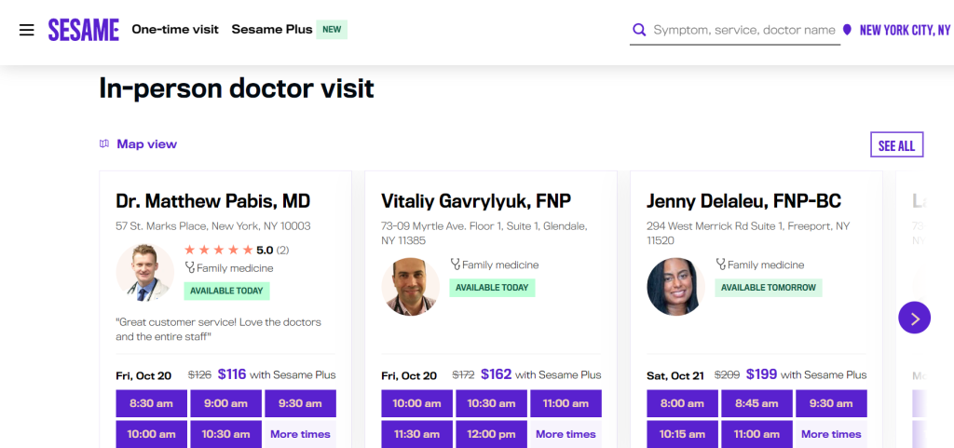This screenshot has width=954, height=448.
Task: Book the 8:30 am slot with Dr. Pabis
Action: point(151,403)
